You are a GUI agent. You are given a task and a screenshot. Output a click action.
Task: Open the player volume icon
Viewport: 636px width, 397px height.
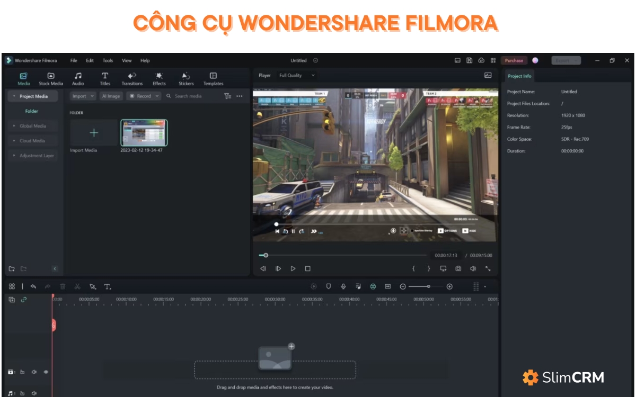point(473,269)
